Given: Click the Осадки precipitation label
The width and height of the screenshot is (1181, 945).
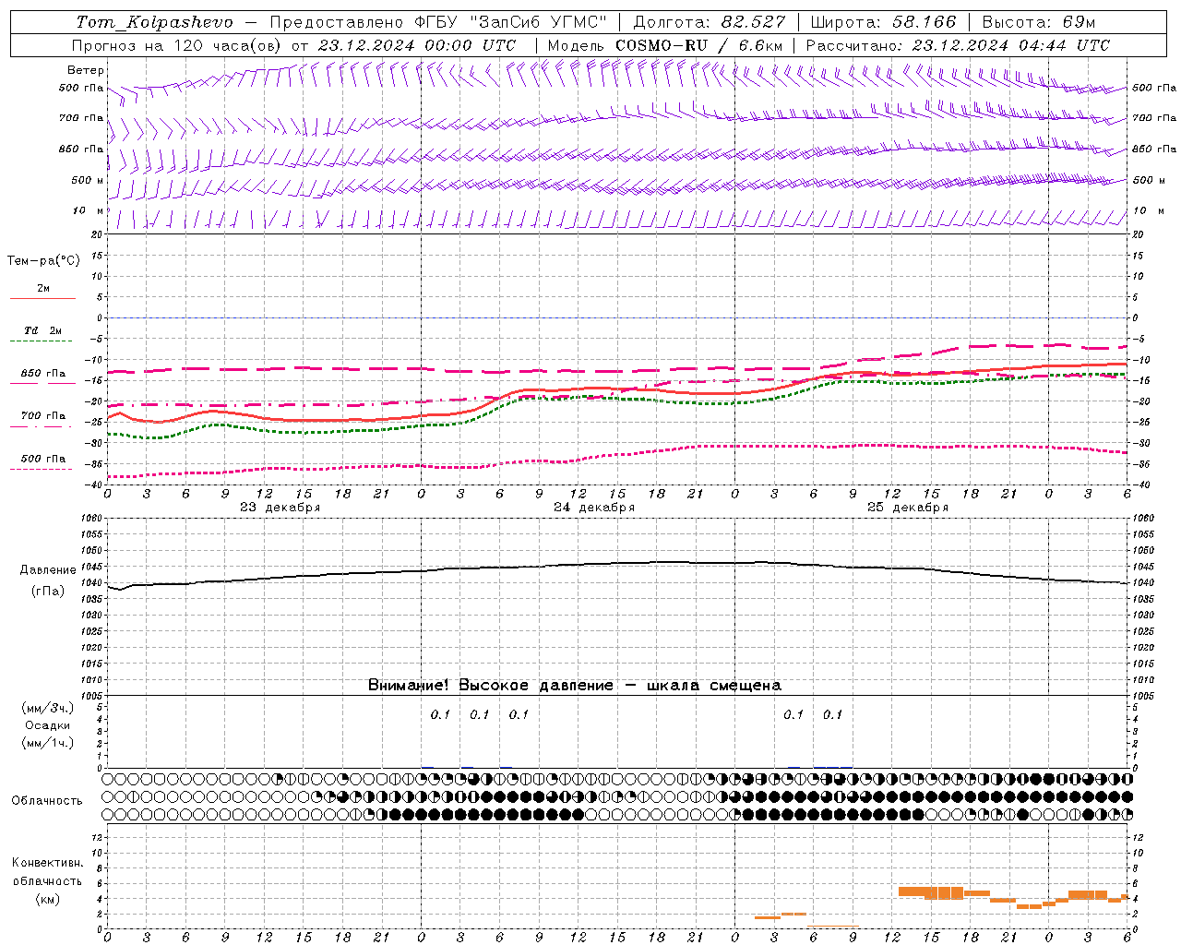Looking at the screenshot, I should pyautogui.click(x=48, y=725).
